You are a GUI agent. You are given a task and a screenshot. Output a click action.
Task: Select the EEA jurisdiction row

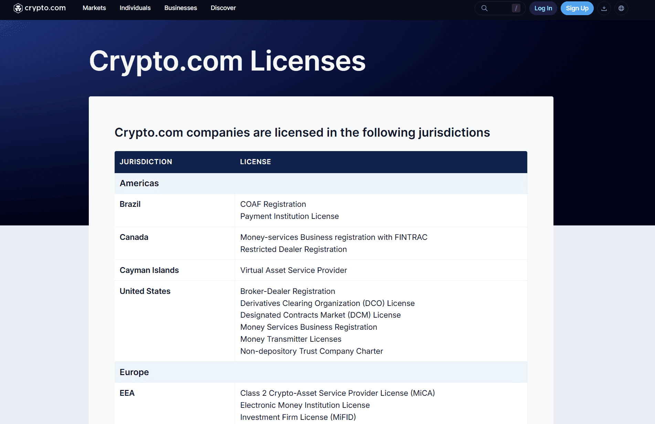tap(127, 393)
